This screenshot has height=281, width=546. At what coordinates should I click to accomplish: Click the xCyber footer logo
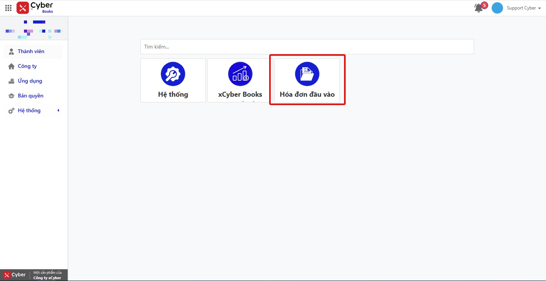[x=15, y=275]
